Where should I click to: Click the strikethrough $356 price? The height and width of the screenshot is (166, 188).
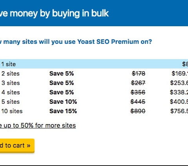[x=138, y=92]
